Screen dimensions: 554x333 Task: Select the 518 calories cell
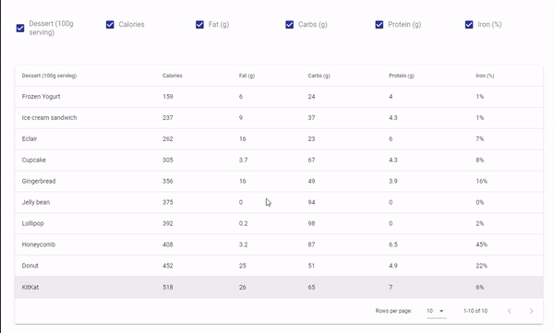[x=168, y=287]
